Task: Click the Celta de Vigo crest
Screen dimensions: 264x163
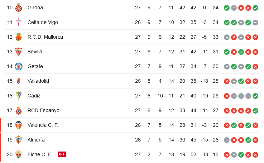Action: (x=19, y=22)
